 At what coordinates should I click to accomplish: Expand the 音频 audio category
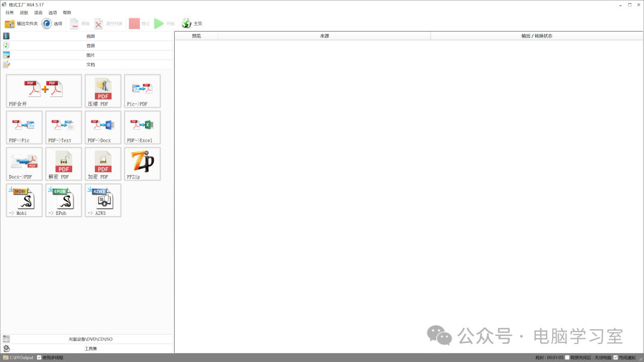point(87,45)
